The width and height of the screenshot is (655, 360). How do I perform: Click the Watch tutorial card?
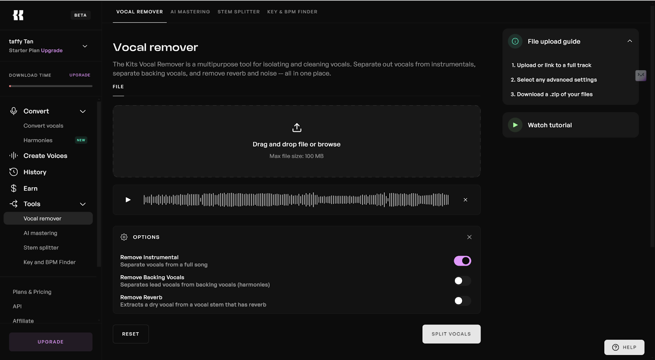pyautogui.click(x=571, y=125)
